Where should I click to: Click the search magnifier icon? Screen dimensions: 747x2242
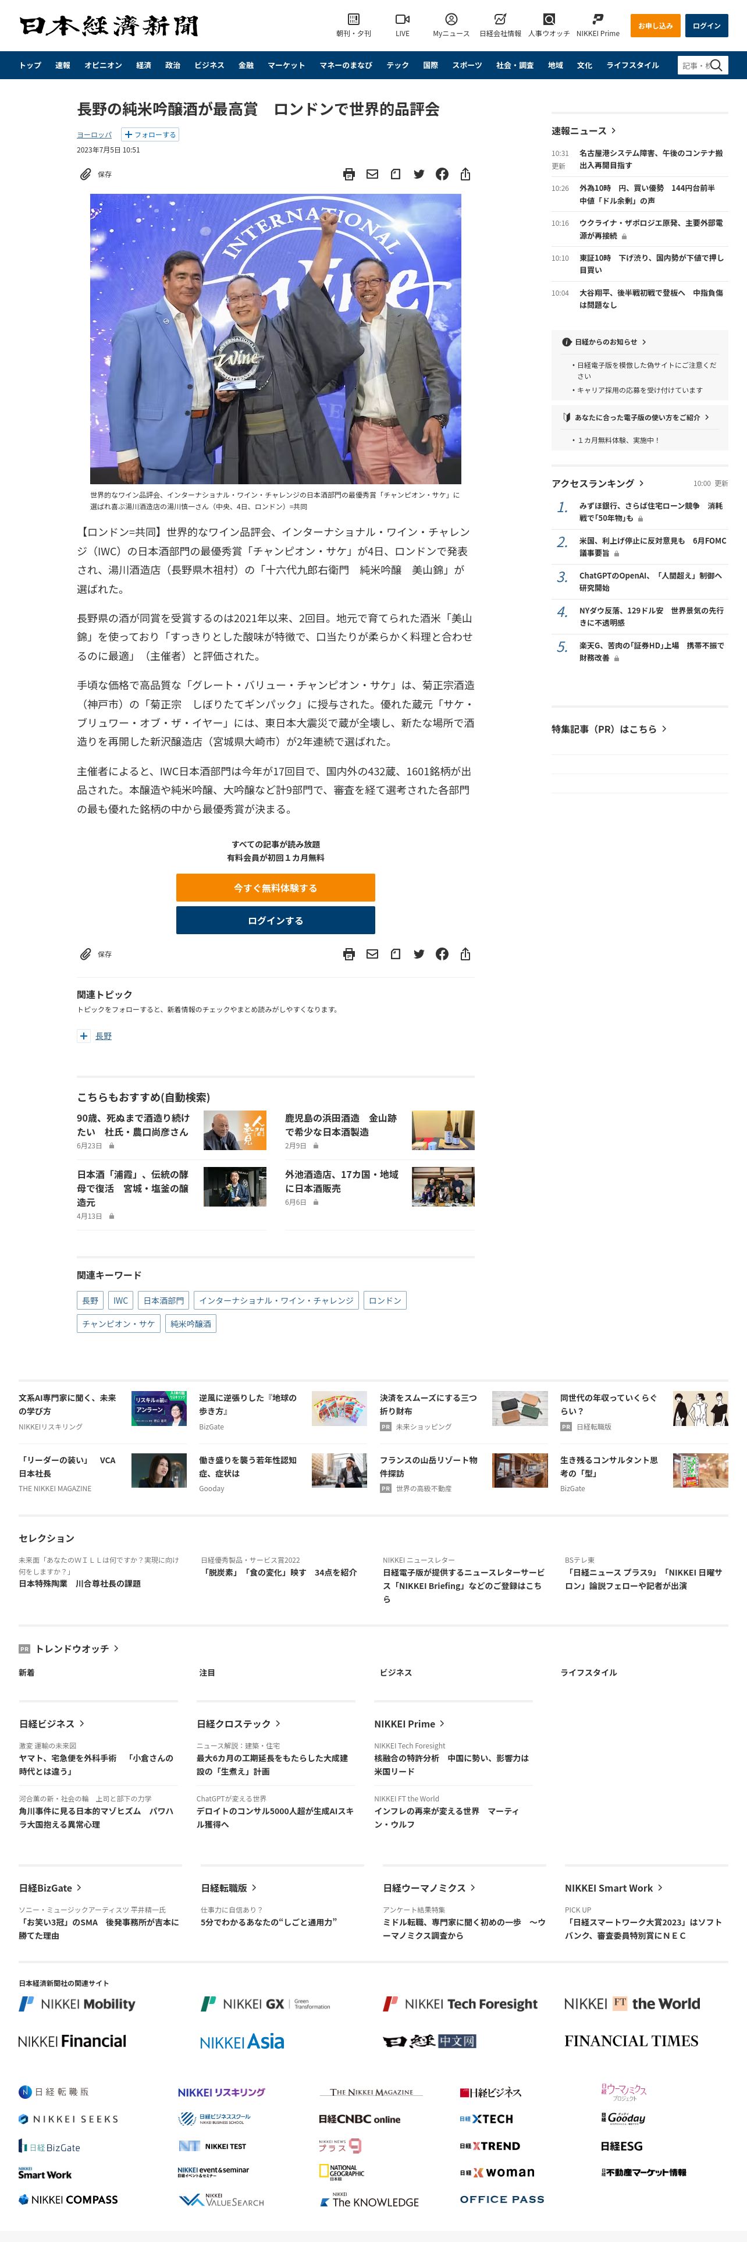(717, 65)
